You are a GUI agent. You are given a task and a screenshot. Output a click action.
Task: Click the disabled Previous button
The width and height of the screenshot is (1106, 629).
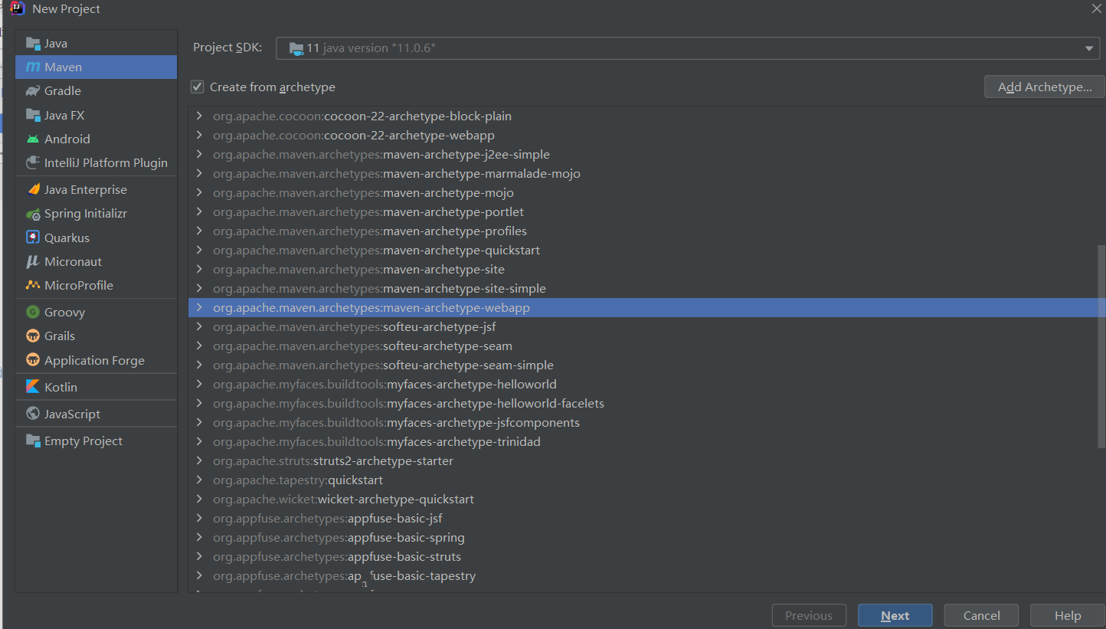809,615
